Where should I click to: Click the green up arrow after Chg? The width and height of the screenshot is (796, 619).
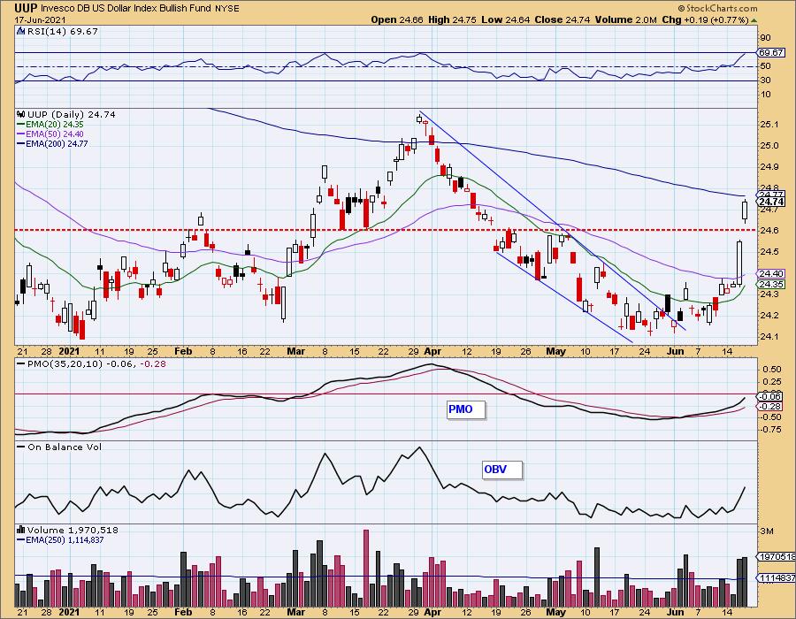[754, 20]
